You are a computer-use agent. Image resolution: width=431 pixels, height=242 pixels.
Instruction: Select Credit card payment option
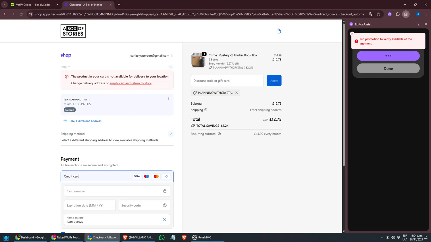coord(117,176)
